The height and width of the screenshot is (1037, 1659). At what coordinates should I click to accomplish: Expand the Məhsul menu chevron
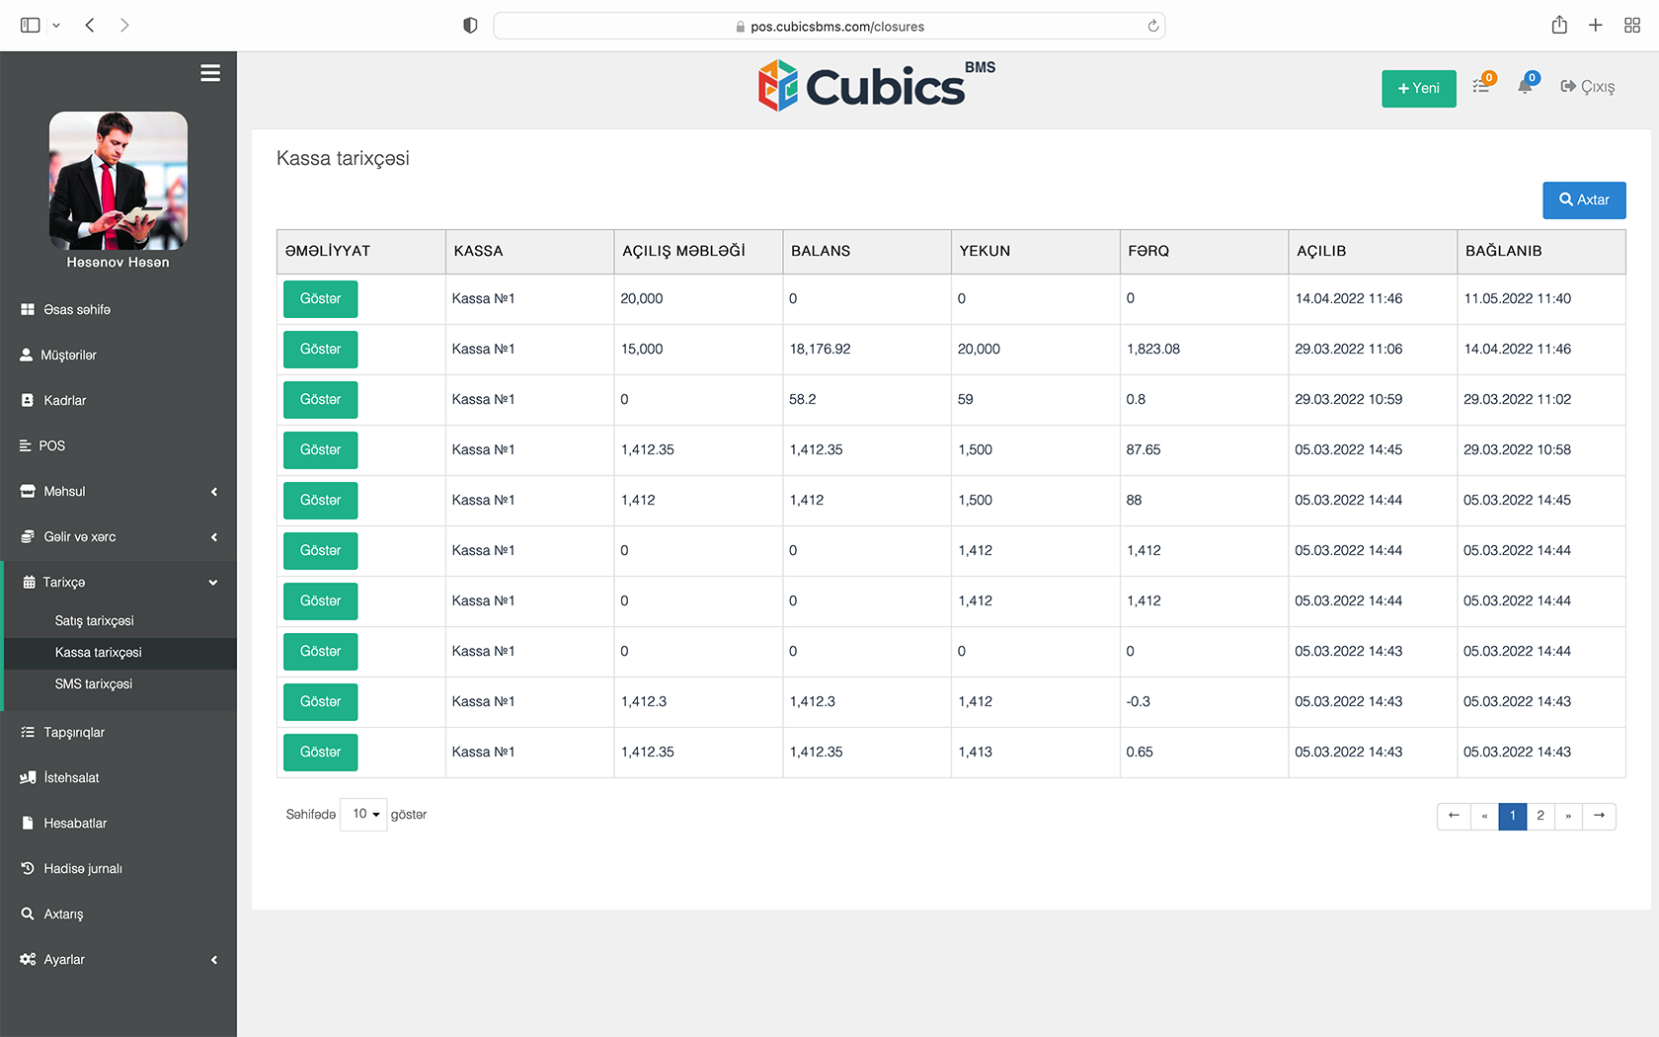[213, 491]
